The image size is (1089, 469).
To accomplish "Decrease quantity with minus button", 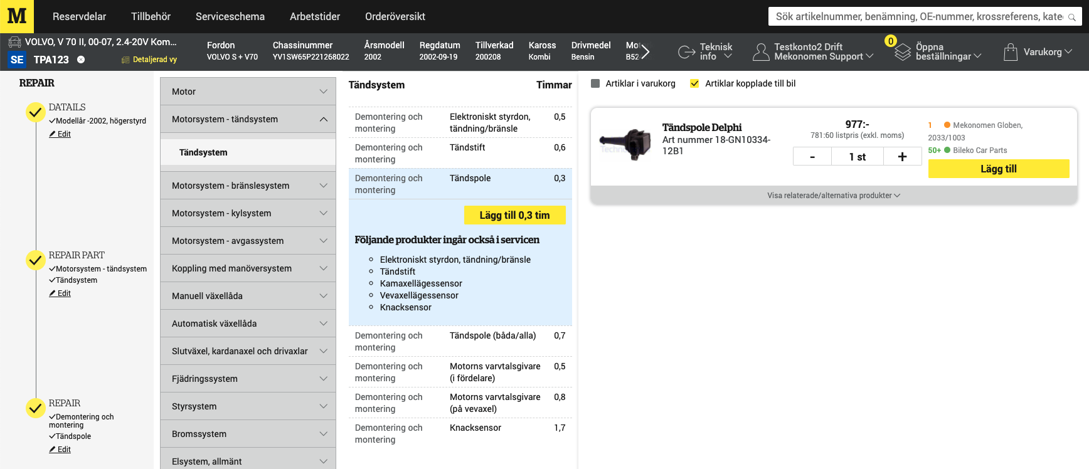I will (812, 156).
